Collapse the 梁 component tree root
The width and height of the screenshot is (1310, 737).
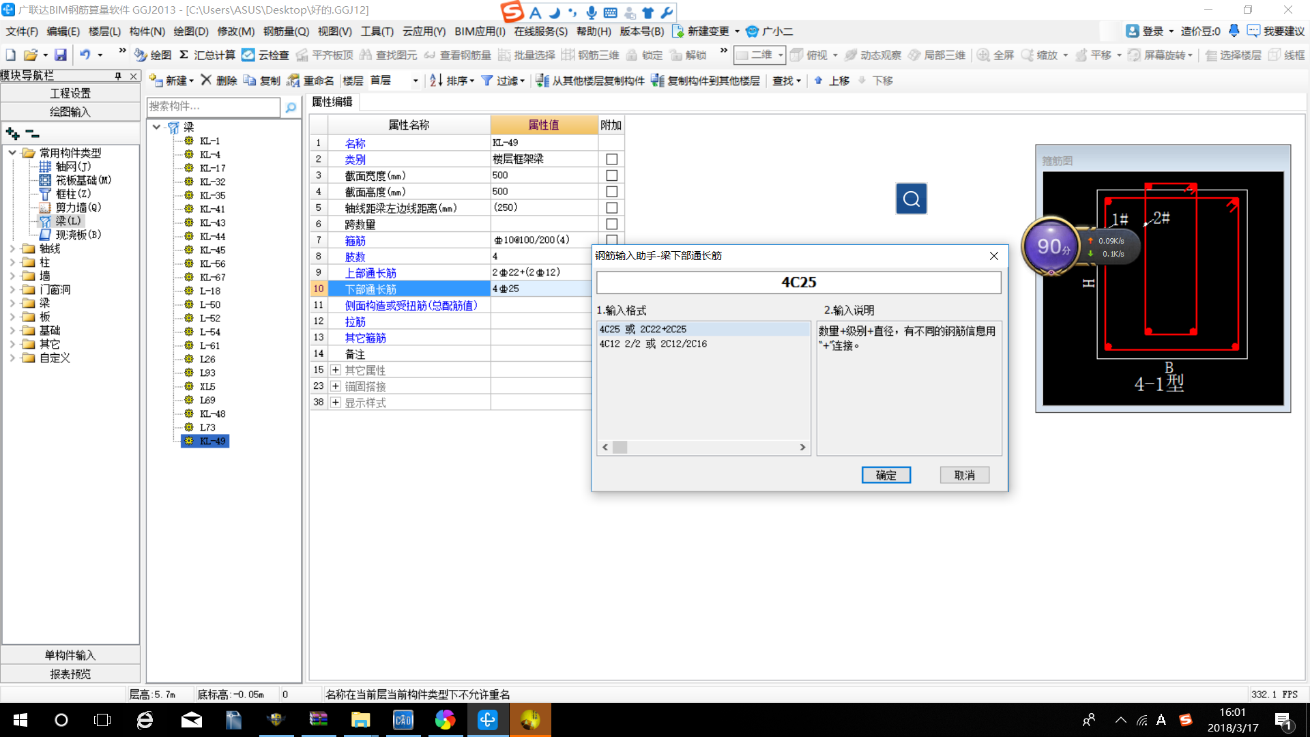[x=156, y=127]
